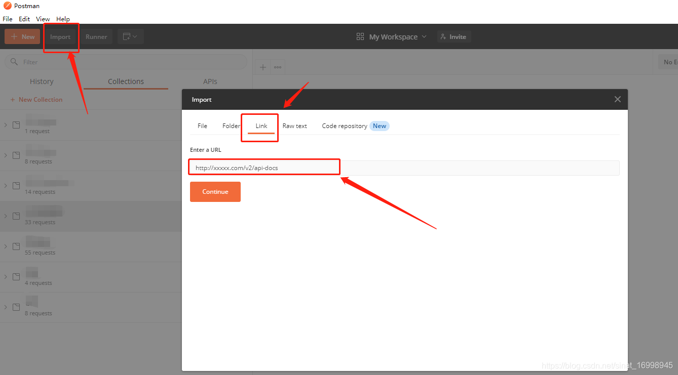Image resolution: width=678 pixels, height=375 pixels.
Task: Open the View menu
Action: click(x=43, y=19)
